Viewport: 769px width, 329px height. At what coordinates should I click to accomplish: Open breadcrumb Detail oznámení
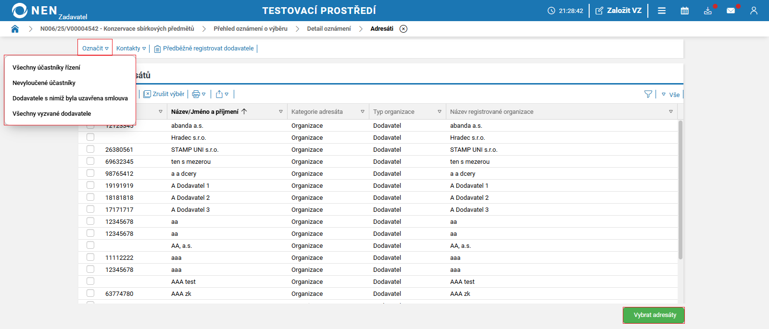(x=329, y=29)
